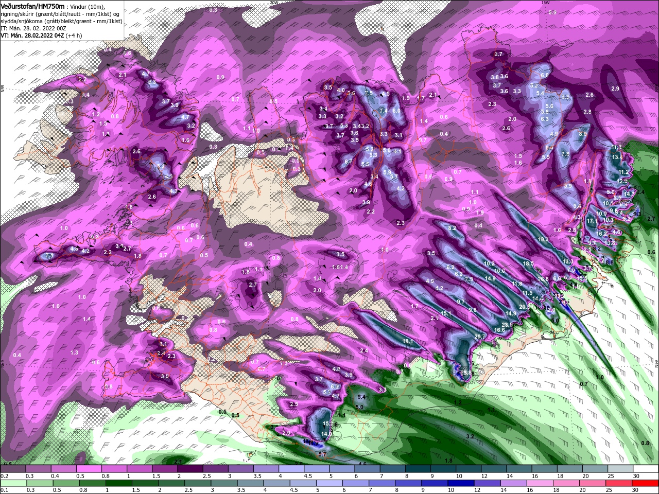Image resolution: width=659 pixels, height=494 pixels.
Task: Click the 'rigning/skúrir' legend description line
Action: coord(61,13)
